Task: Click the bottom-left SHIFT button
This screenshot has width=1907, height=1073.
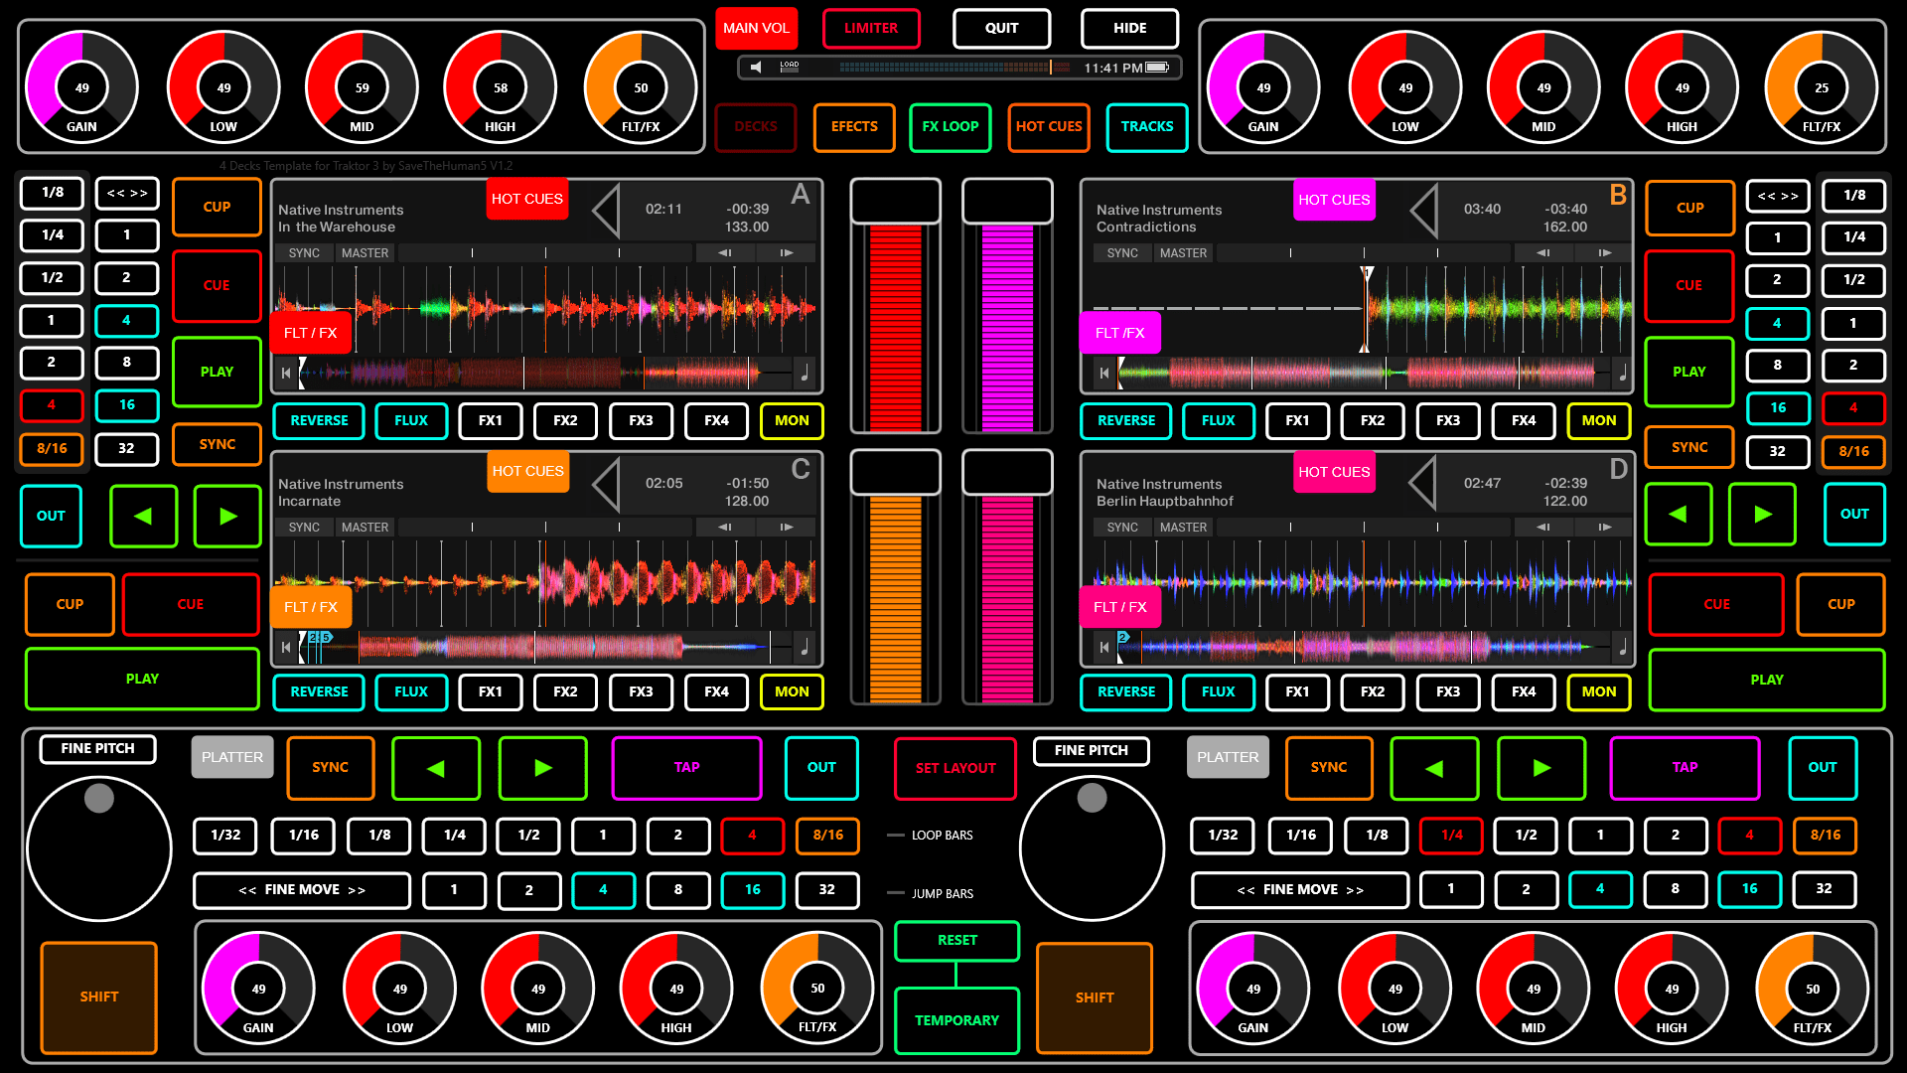Action: 99,996
